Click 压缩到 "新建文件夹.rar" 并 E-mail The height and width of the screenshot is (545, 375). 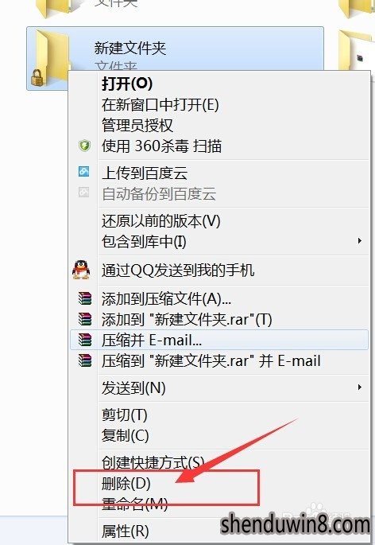click(x=211, y=360)
